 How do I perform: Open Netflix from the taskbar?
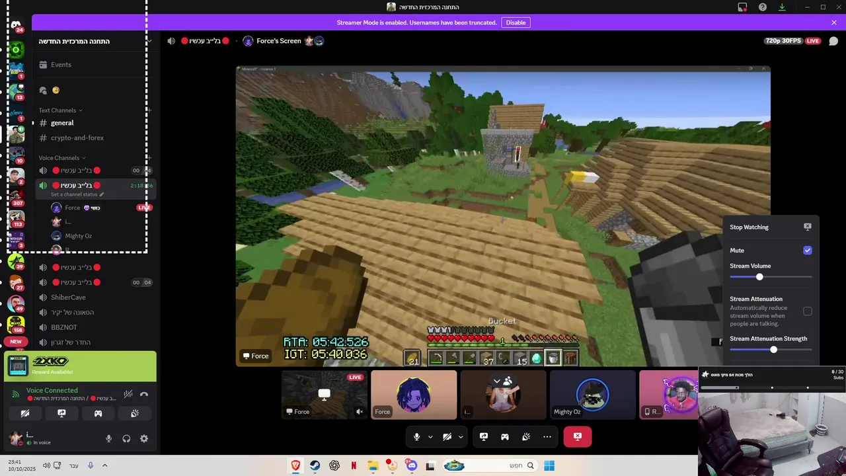point(354,465)
